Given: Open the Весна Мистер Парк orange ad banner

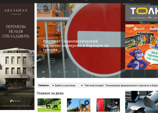Looking at the screenshot, I should 142,47.
